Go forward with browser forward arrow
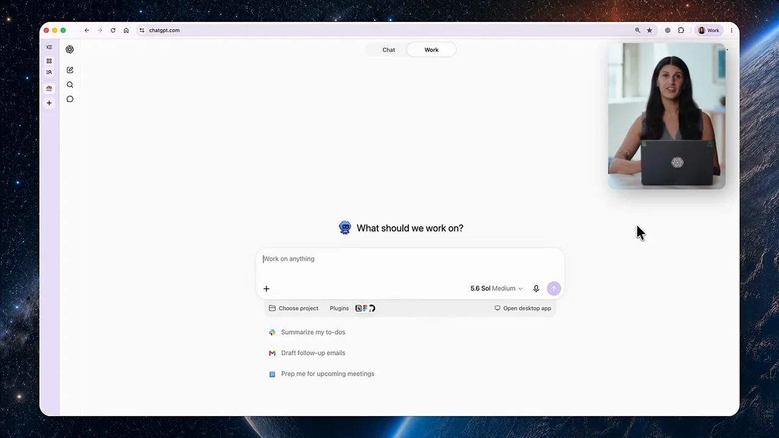Image resolution: width=779 pixels, height=438 pixels. click(x=100, y=30)
